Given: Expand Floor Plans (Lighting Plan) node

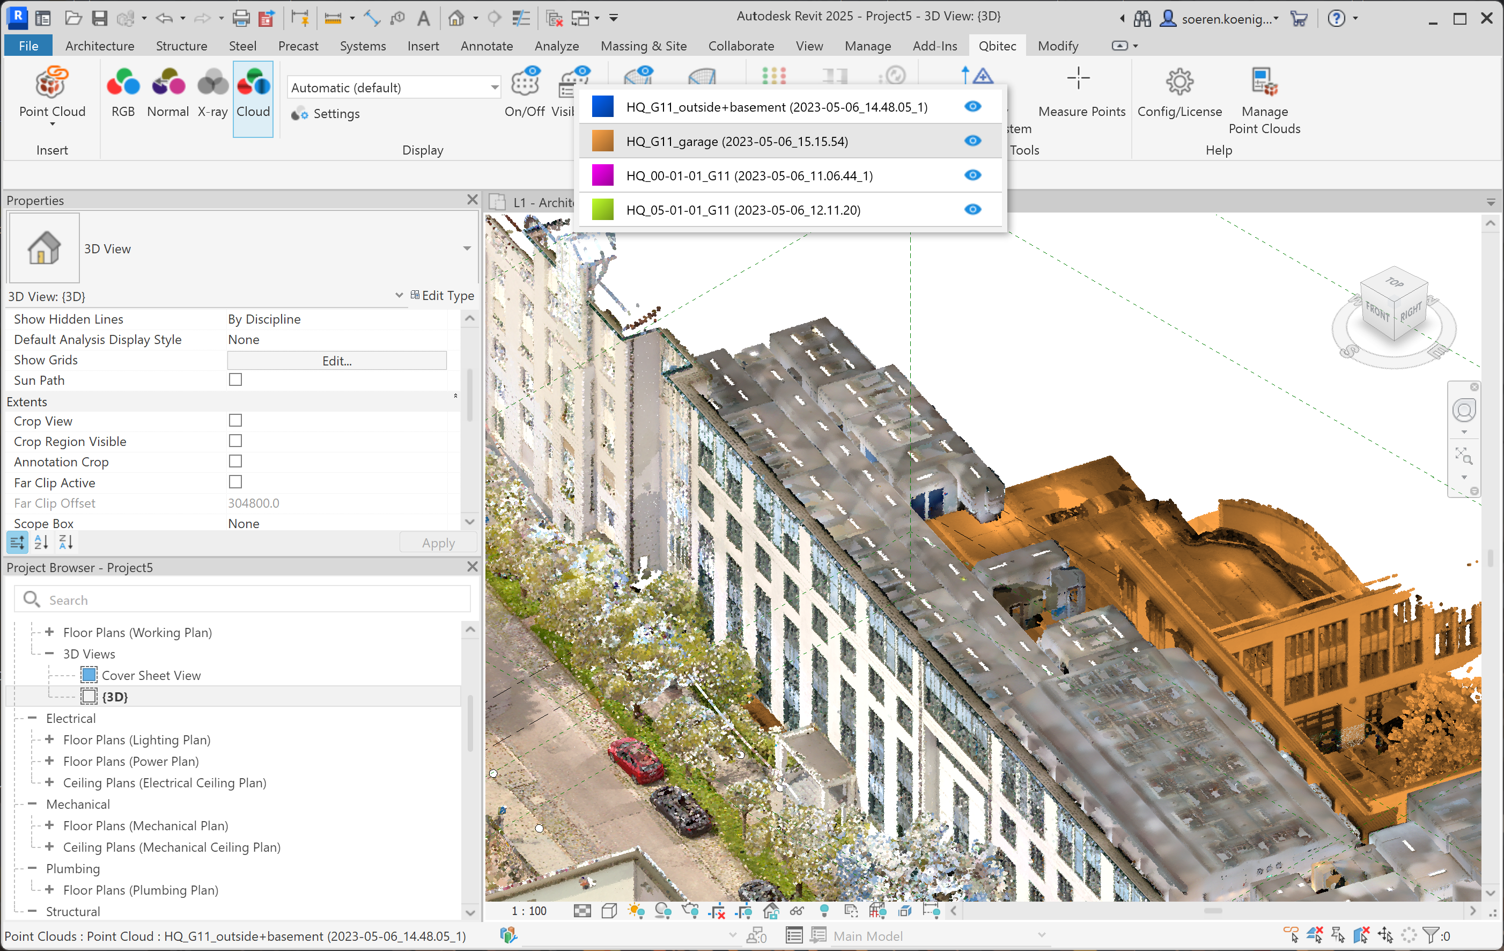Looking at the screenshot, I should (x=49, y=740).
